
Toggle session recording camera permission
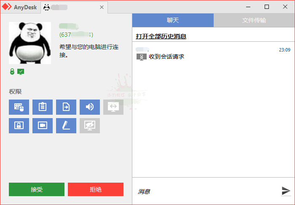(43, 126)
